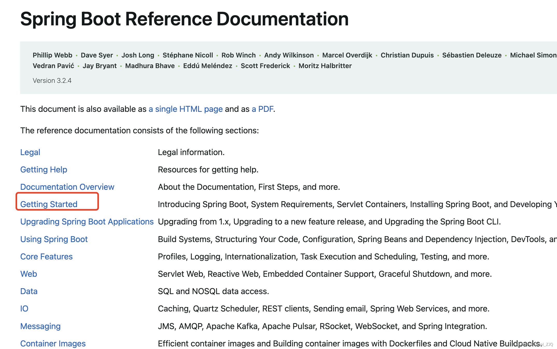Viewport: 557px width, 349px height.
Task: Open the Legal section link
Action: click(30, 152)
